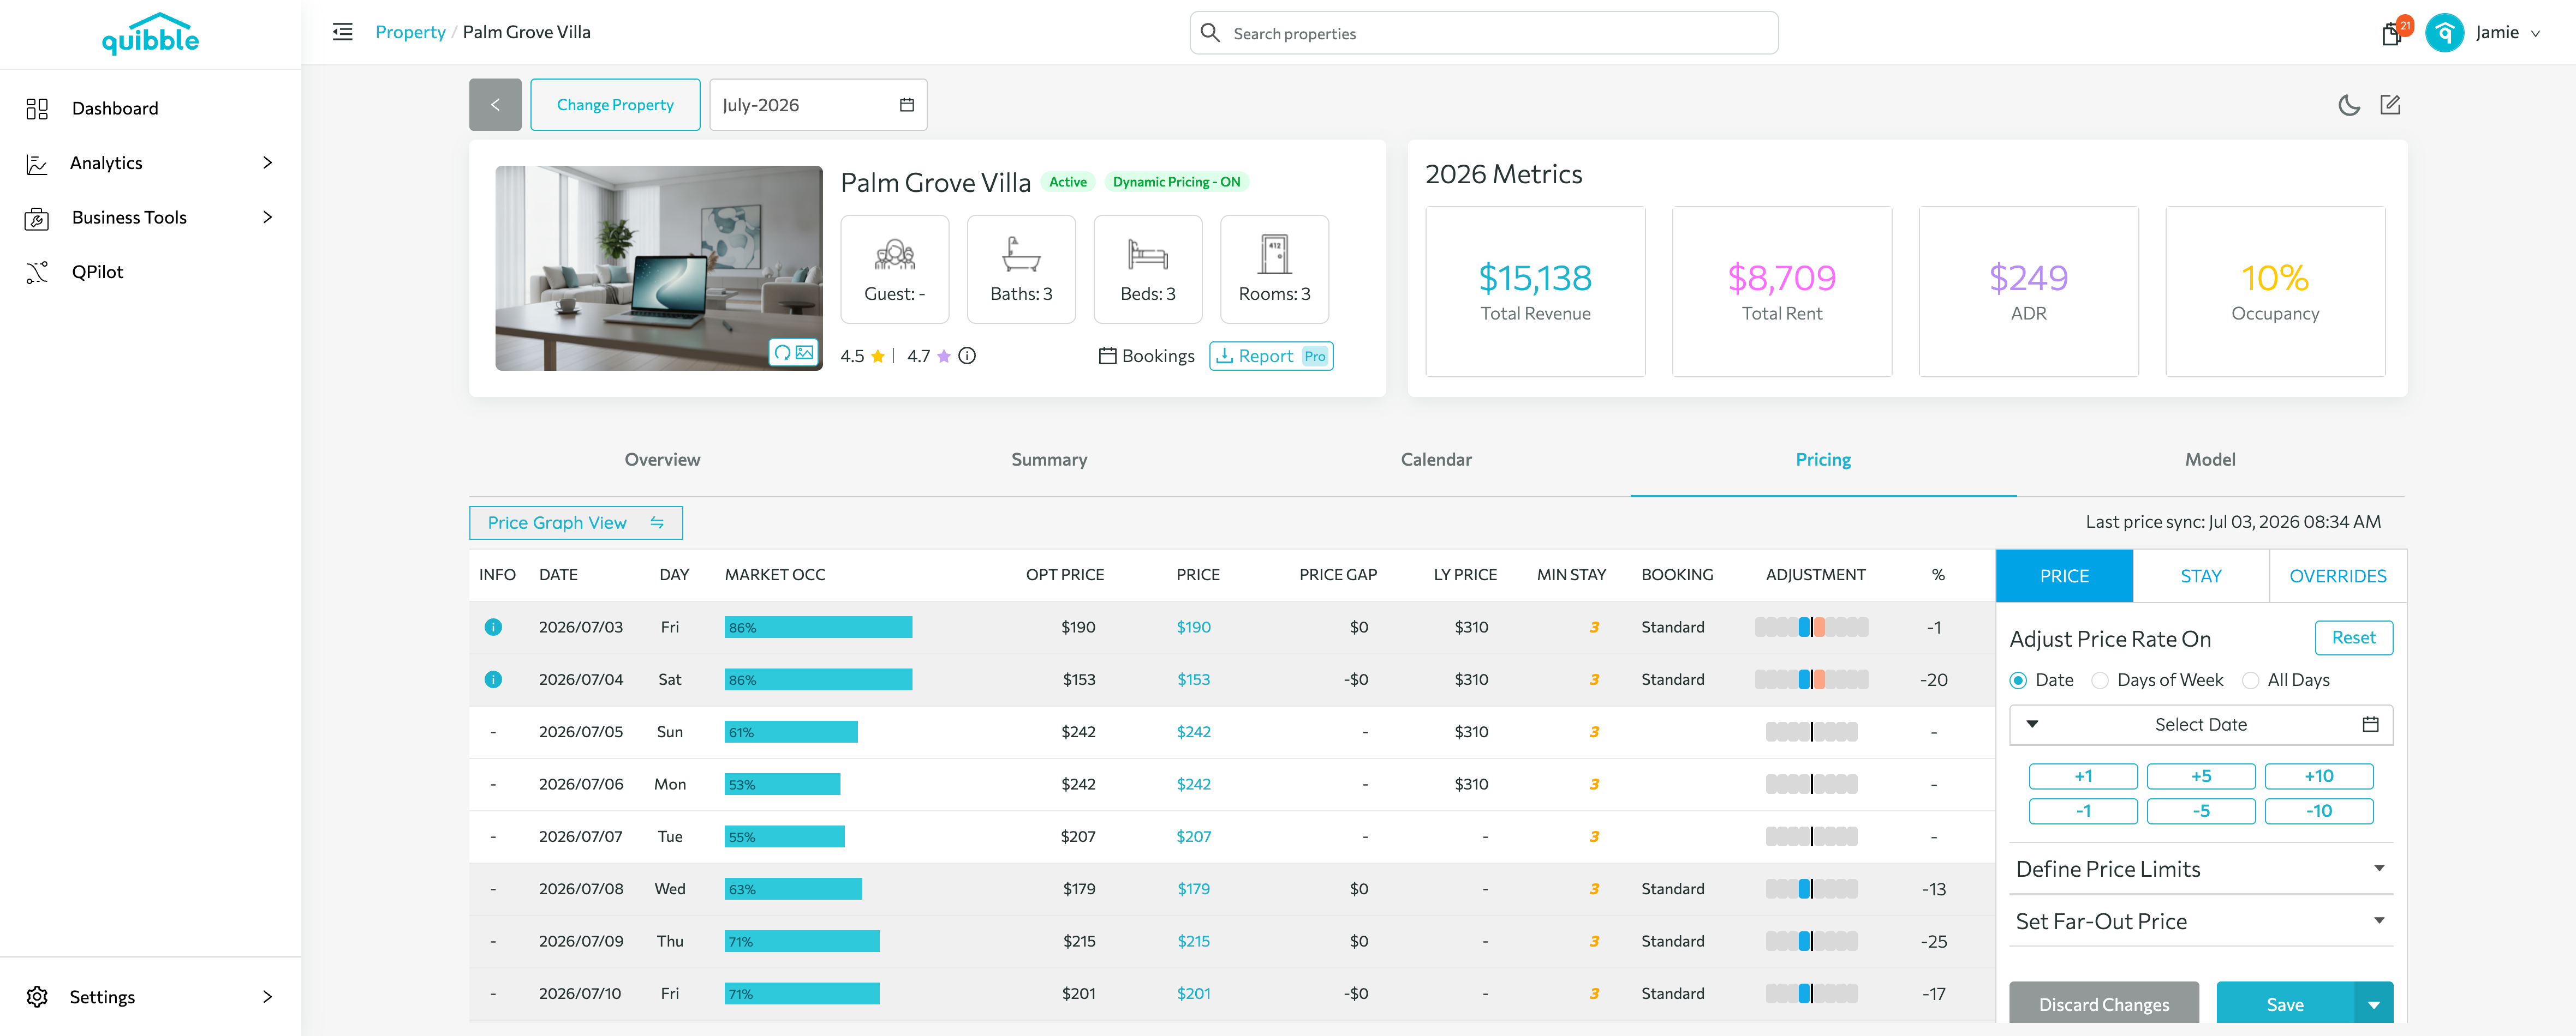Click the -10 price adjustment button

[x=2319, y=811]
